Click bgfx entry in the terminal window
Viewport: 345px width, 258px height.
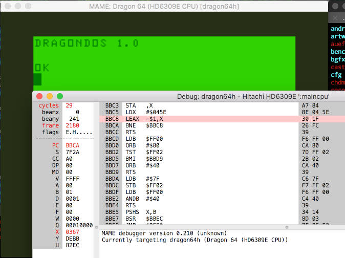point(338,59)
